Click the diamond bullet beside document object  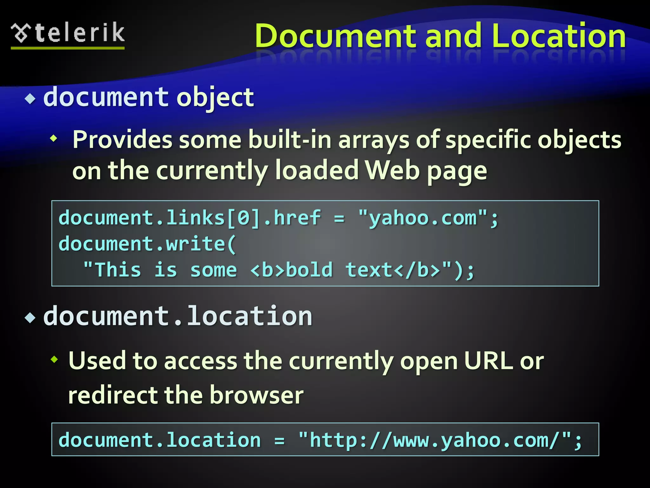pyautogui.click(x=30, y=99)
